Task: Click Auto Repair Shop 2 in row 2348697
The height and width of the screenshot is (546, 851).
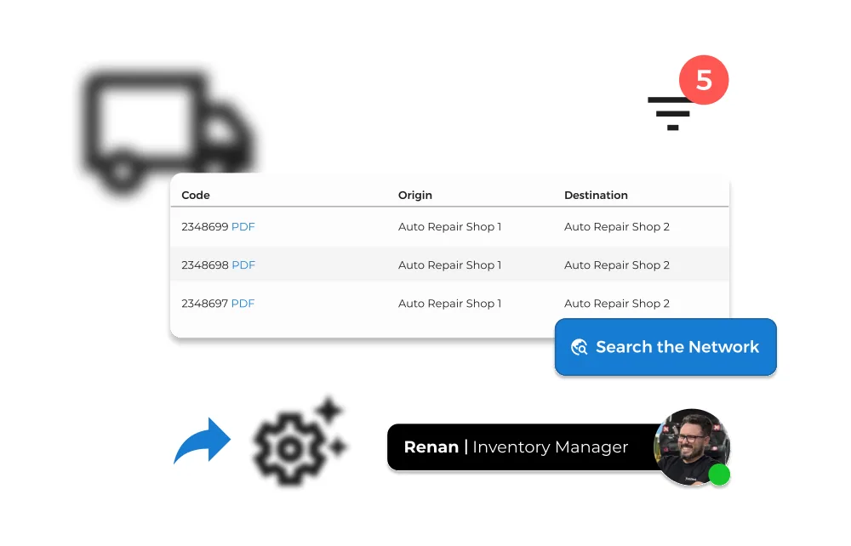Action: click(617, 304)
